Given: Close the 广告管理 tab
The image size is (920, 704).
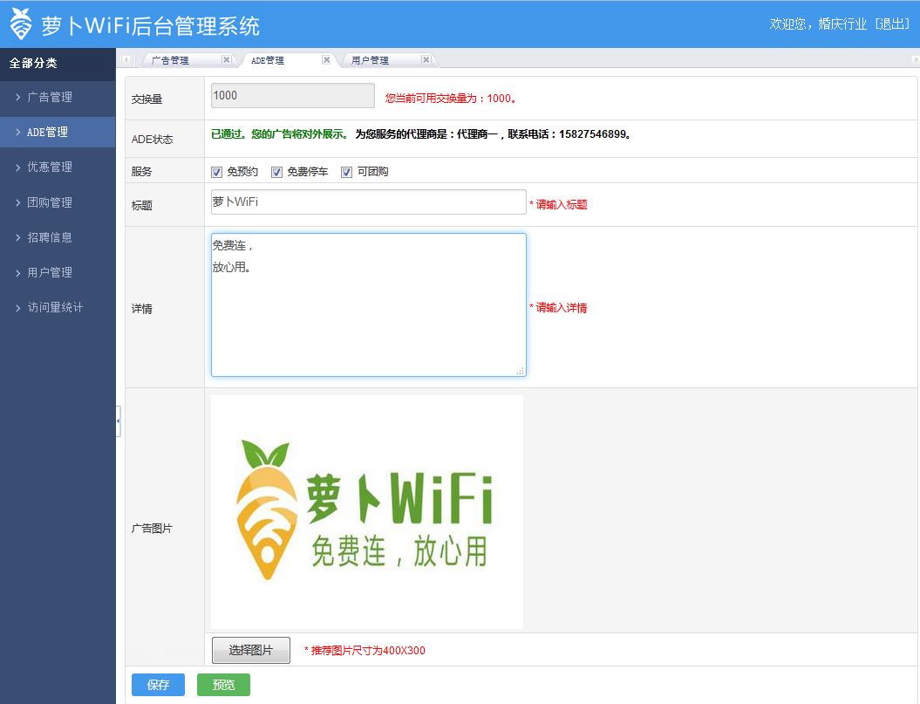Looking at the screenshot, I should 226,60.
